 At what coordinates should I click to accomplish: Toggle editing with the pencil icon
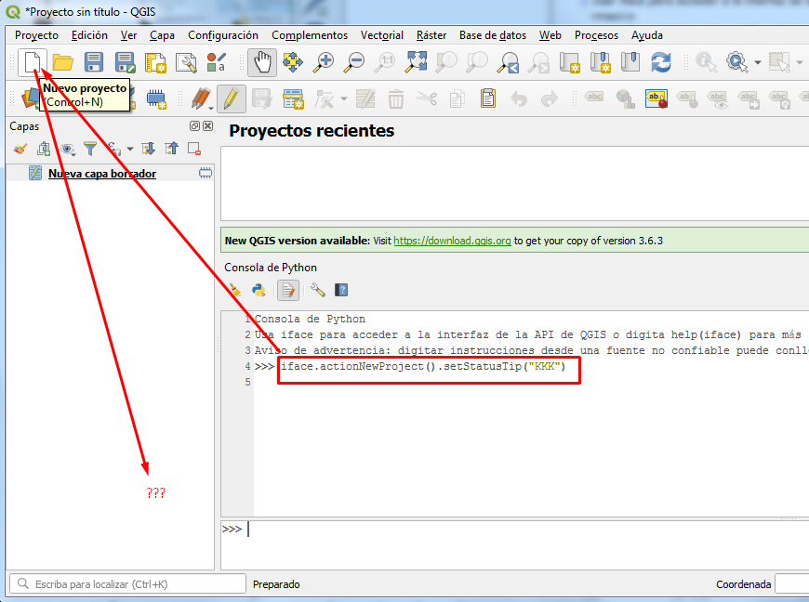(x=232, y=98)
